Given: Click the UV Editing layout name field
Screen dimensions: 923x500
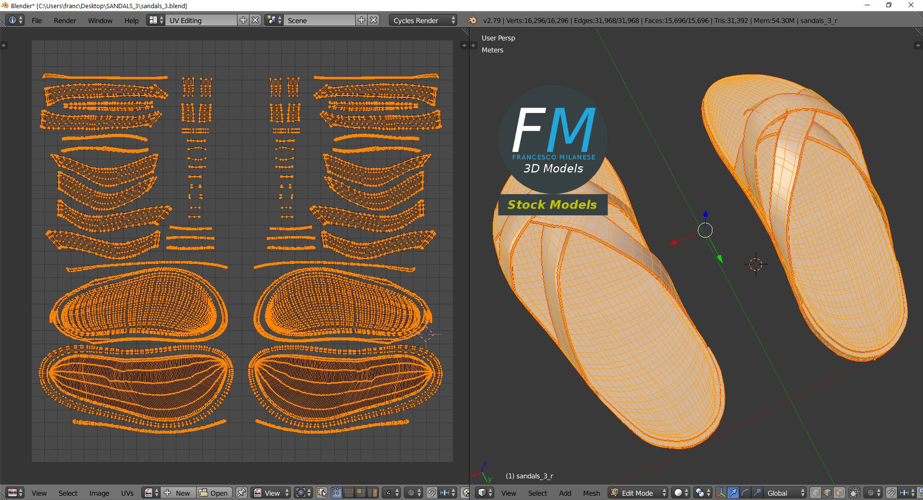Looking at the screenshot, I should point(201,20).
